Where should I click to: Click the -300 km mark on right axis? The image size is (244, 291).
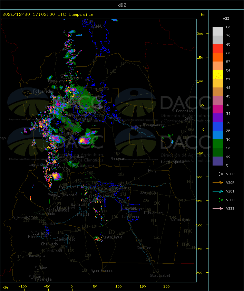pyautogui.click(x=199, y=273)
